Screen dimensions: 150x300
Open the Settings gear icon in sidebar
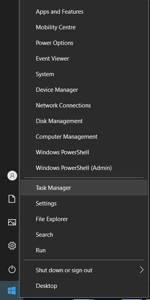point(12,245)
